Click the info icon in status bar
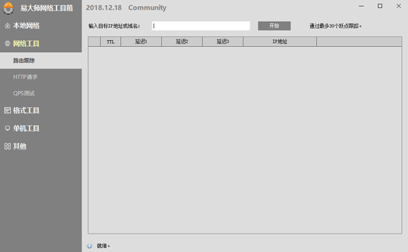The image size is (408, 252). tap(90, 246)
